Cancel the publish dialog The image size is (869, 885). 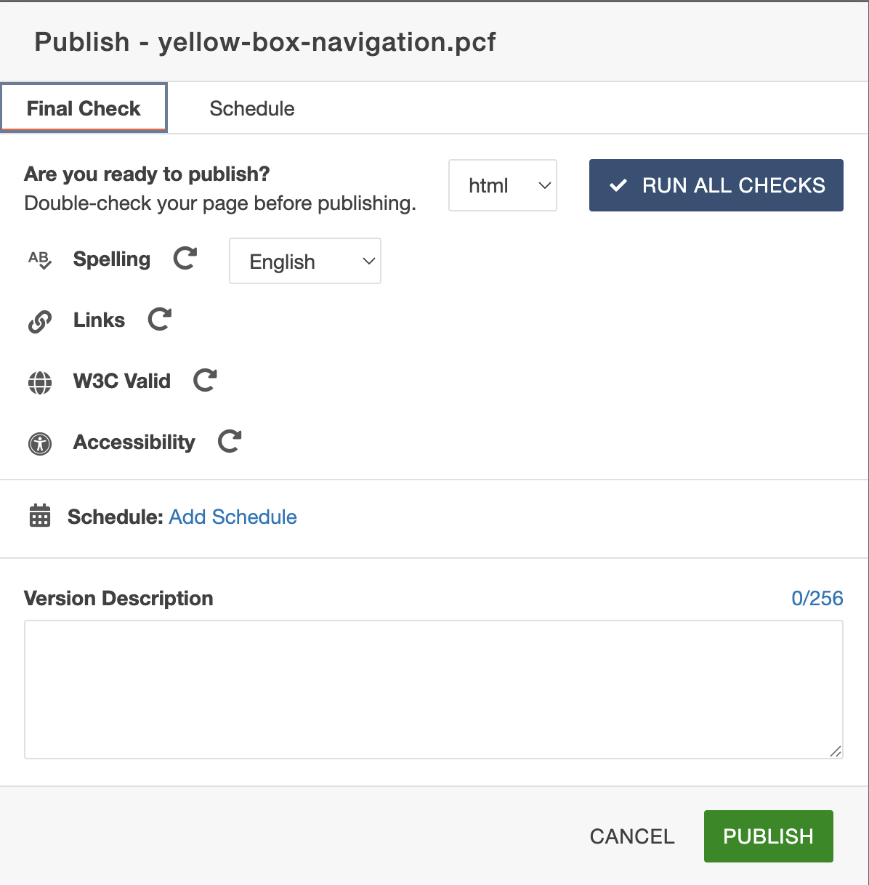(632, 836)
